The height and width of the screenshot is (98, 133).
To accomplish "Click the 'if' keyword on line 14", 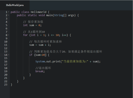I will coord(31,55).
